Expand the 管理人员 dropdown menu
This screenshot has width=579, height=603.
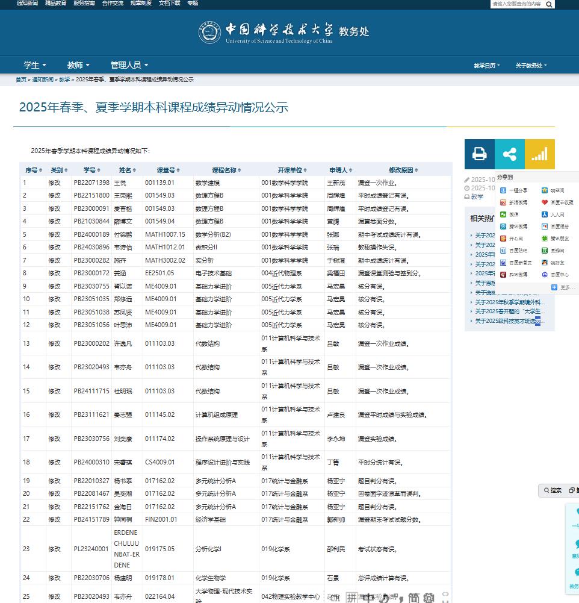coord(129,65)
